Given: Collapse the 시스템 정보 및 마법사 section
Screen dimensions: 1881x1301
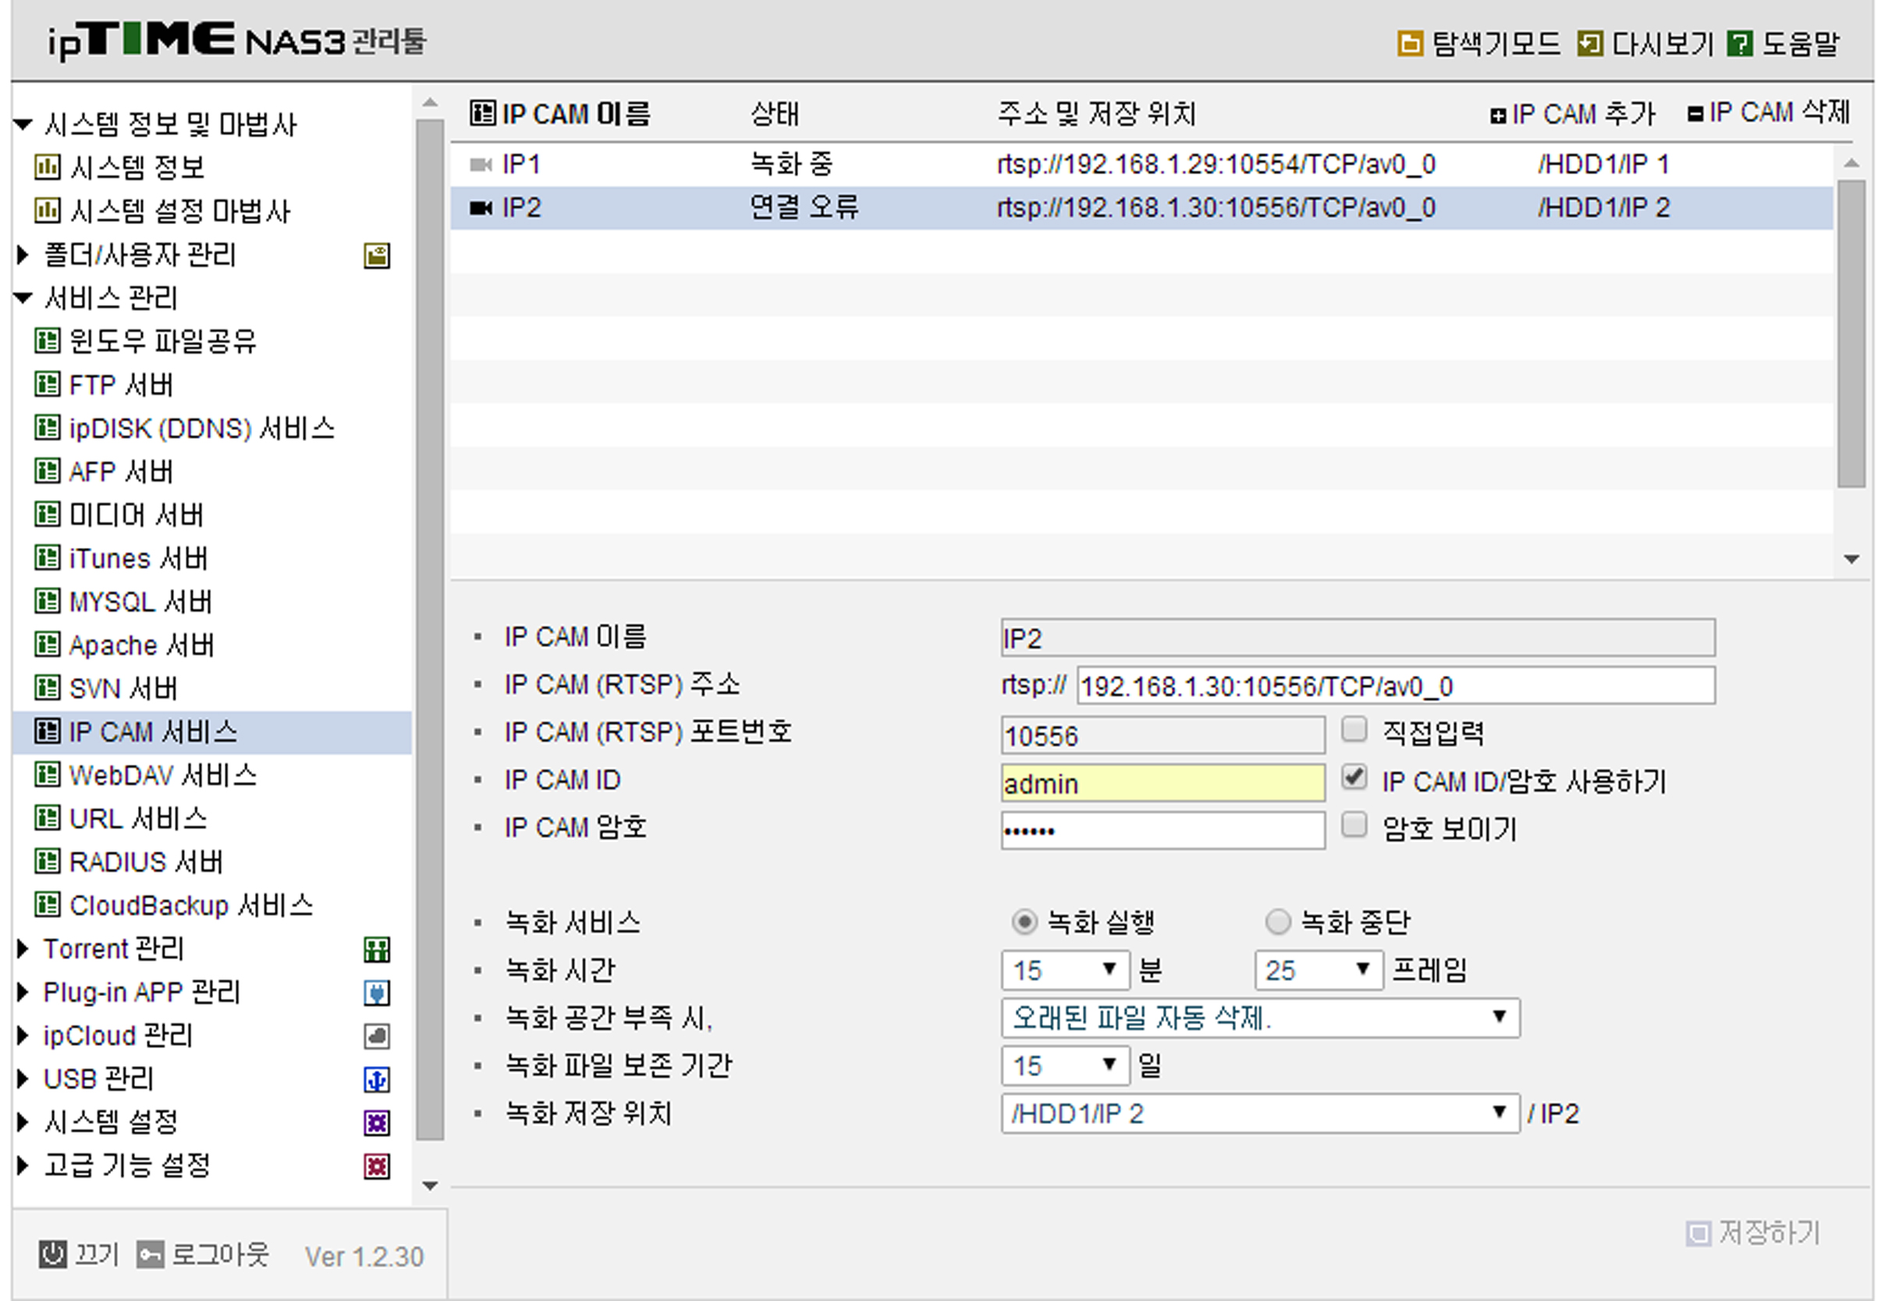Looking at the screenshot, I should click(x=23, y=125).
